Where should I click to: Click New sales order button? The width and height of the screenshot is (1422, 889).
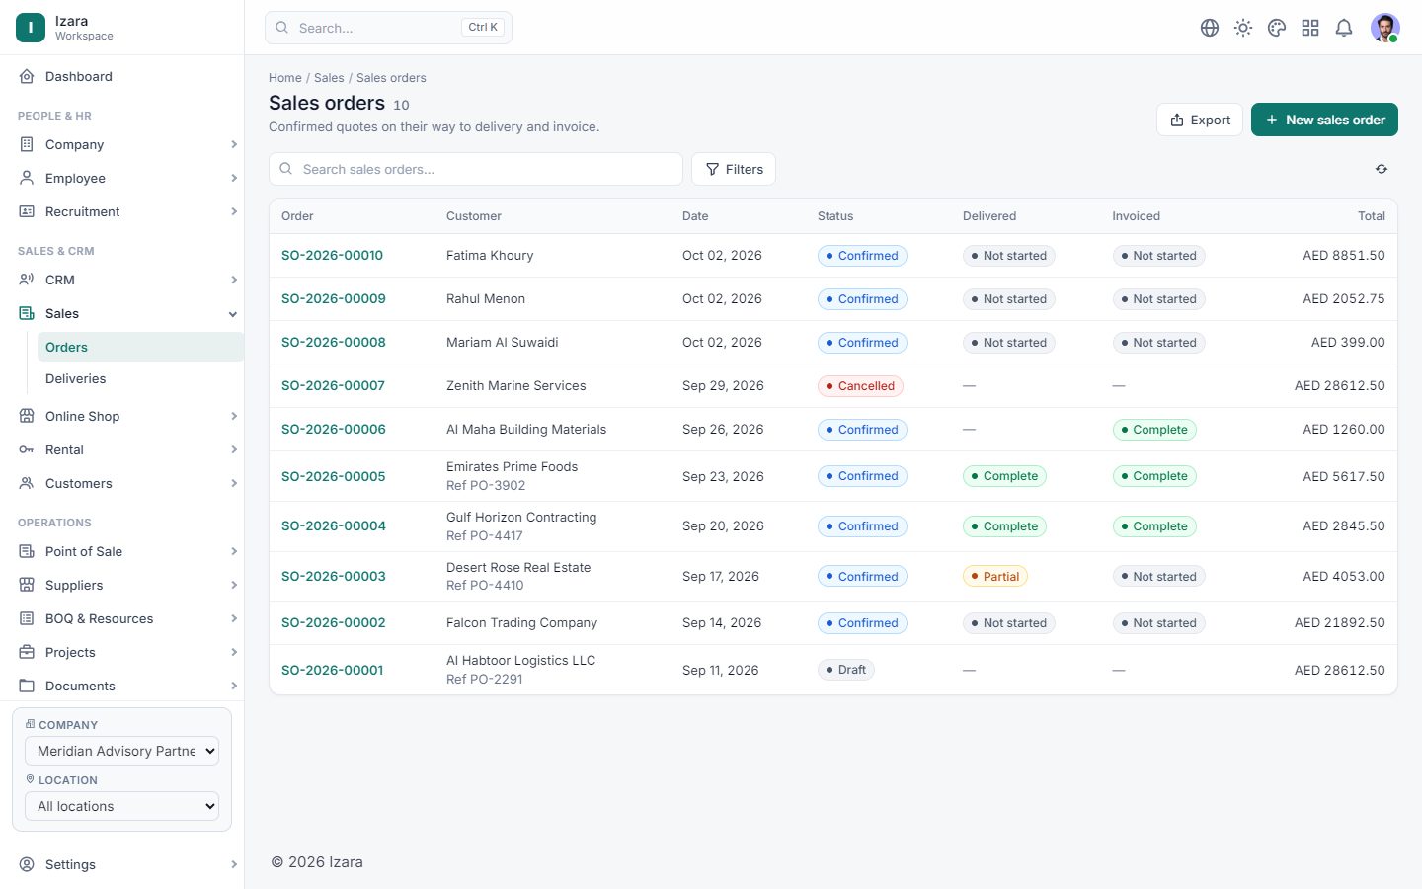pos(1324,120)
